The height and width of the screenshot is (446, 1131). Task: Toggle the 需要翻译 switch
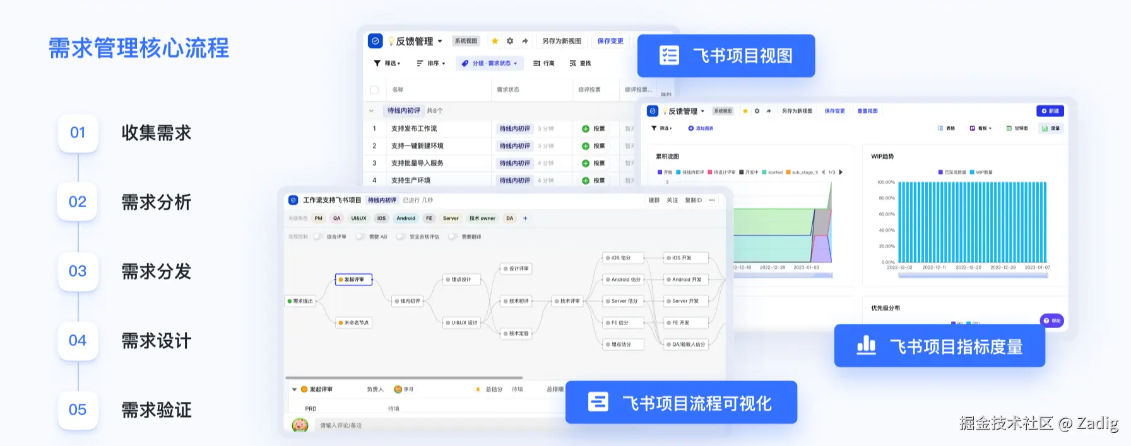[x=453, y=237]
